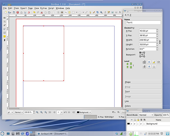Click the Flip Horizontal button in Properties
The height and width of the screenshot is (136, 170).
point(149,62)
